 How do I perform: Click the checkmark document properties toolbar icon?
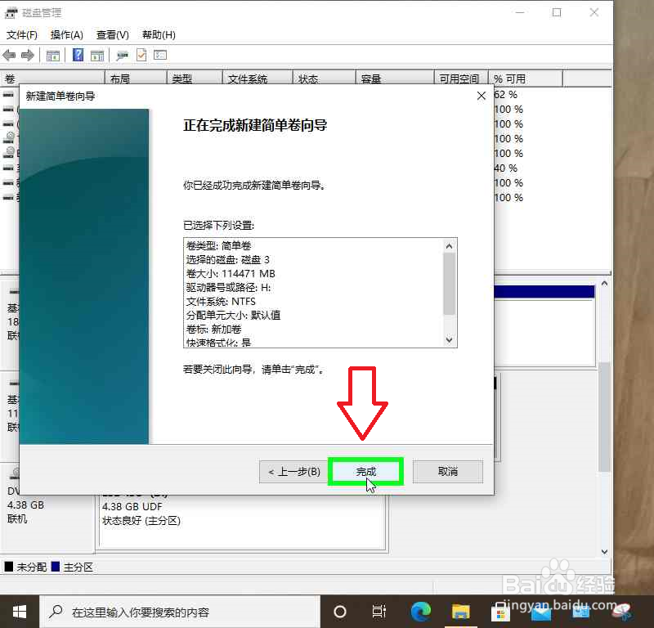click(x=141, y=55)
